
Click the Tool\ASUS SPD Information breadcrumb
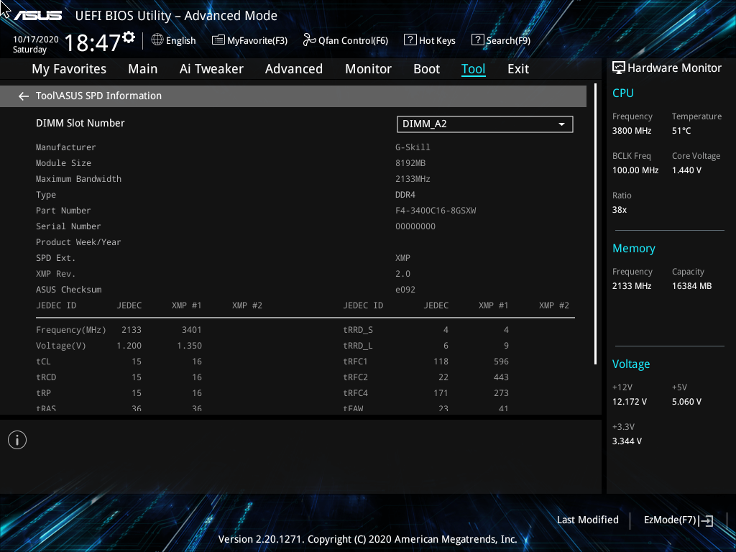coord(98,96)
